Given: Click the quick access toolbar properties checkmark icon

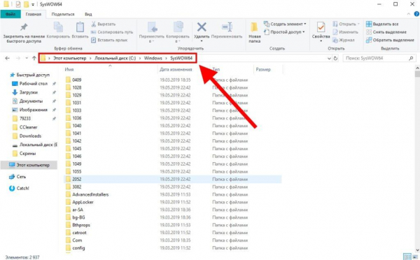Looking at the screenshot, I should click(18, 4).
